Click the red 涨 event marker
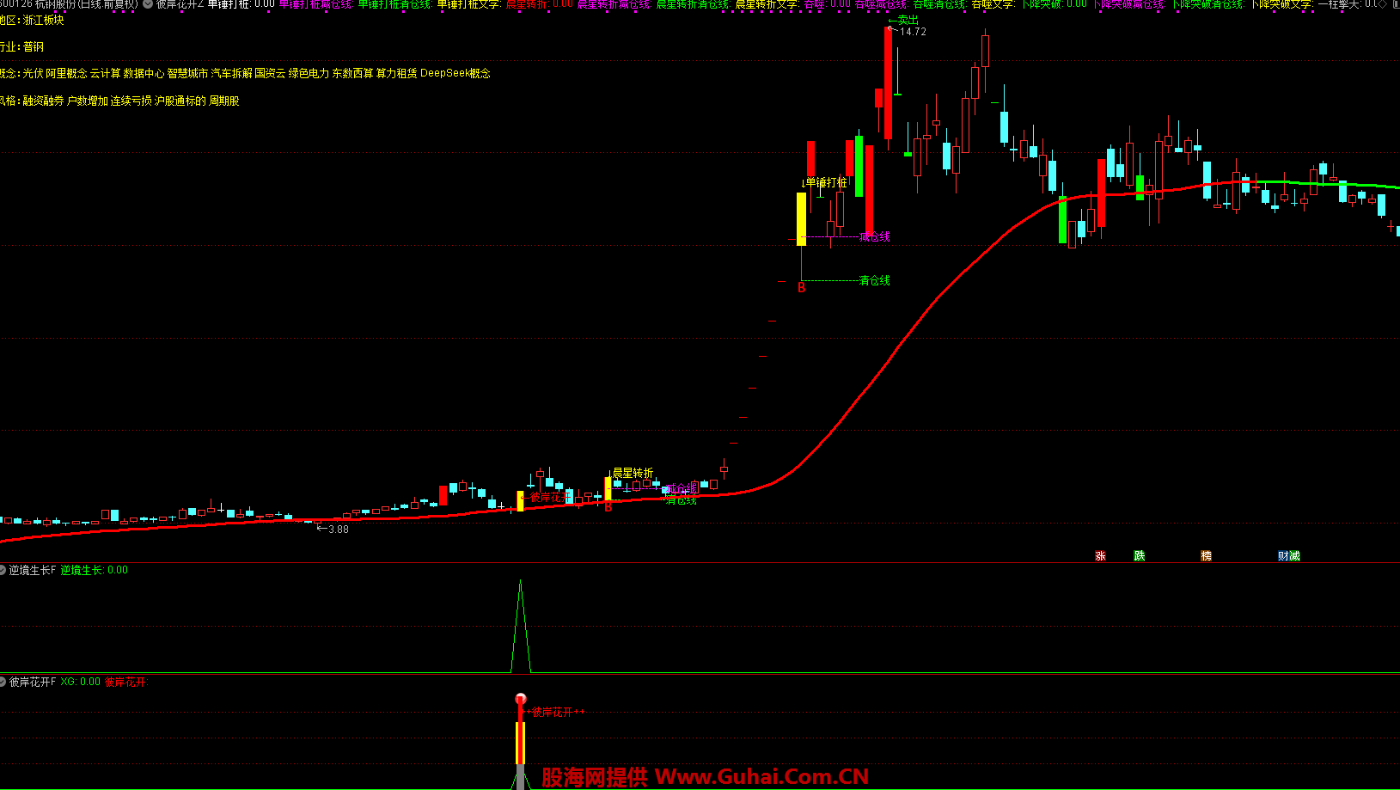 point(1100,556)
